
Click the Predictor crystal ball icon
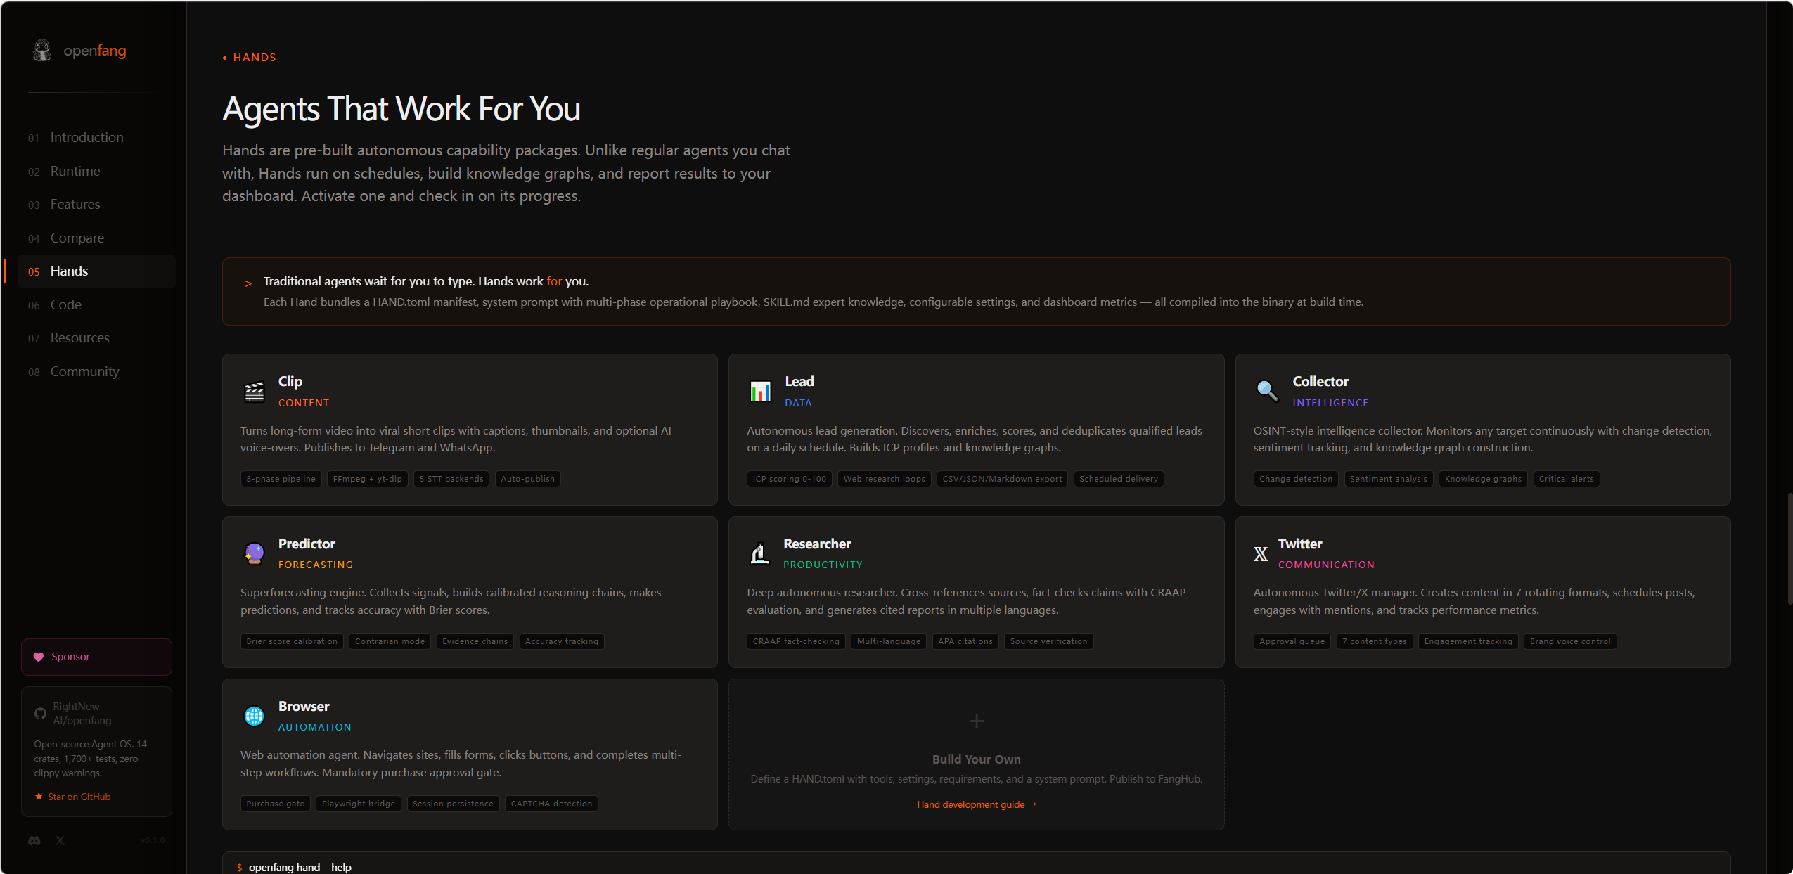254,553
